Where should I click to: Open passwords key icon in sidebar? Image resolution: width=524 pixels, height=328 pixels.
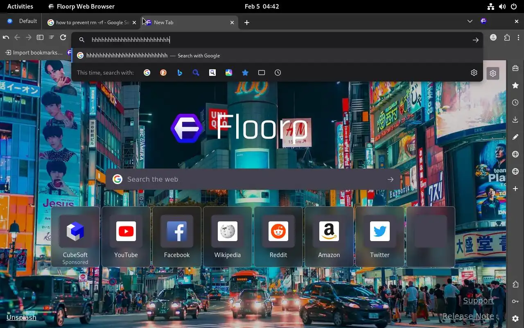tap(515, 301)
